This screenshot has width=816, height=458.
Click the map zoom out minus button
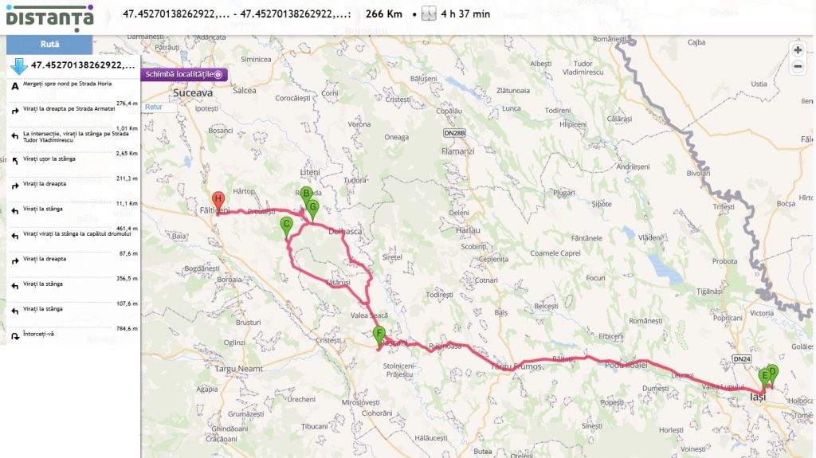tap(797, 67)
